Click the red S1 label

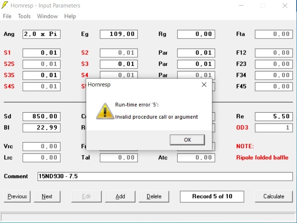point(7,53)
